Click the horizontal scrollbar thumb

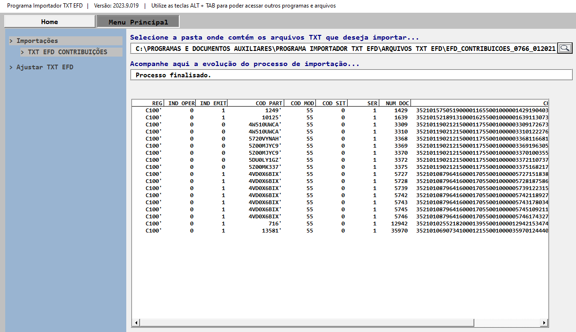(307, 323)
